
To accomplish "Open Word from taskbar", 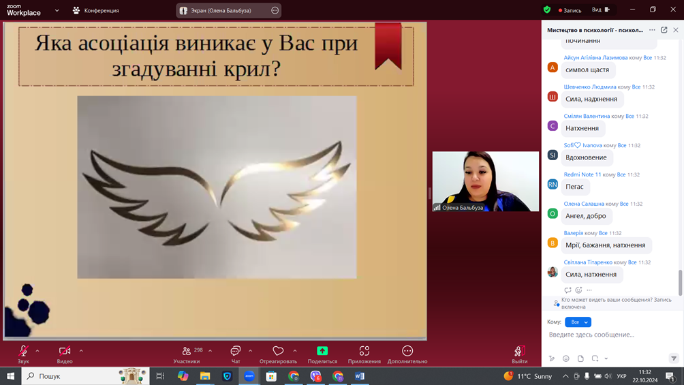I will [360, 376].
